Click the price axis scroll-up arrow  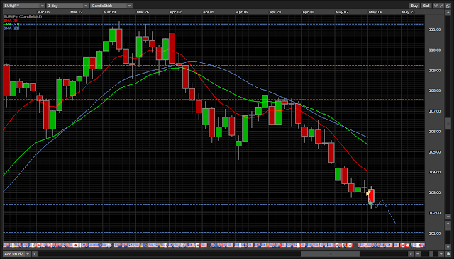pos(448,13)
